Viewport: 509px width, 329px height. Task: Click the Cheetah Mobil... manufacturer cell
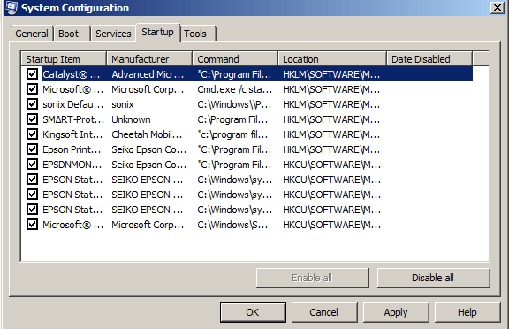147,134
